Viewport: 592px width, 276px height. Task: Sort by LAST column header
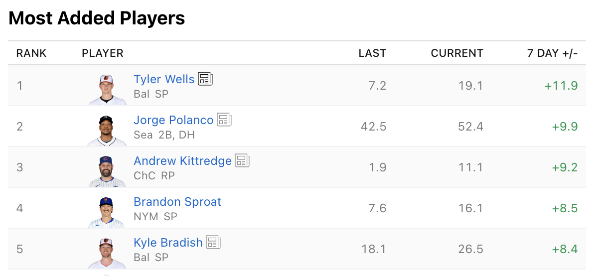[372, 53]
